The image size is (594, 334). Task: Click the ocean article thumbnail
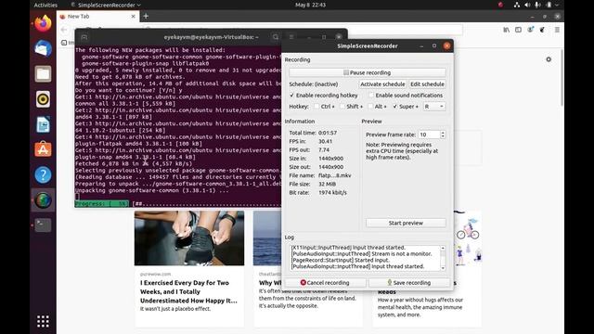pos(267,238)
